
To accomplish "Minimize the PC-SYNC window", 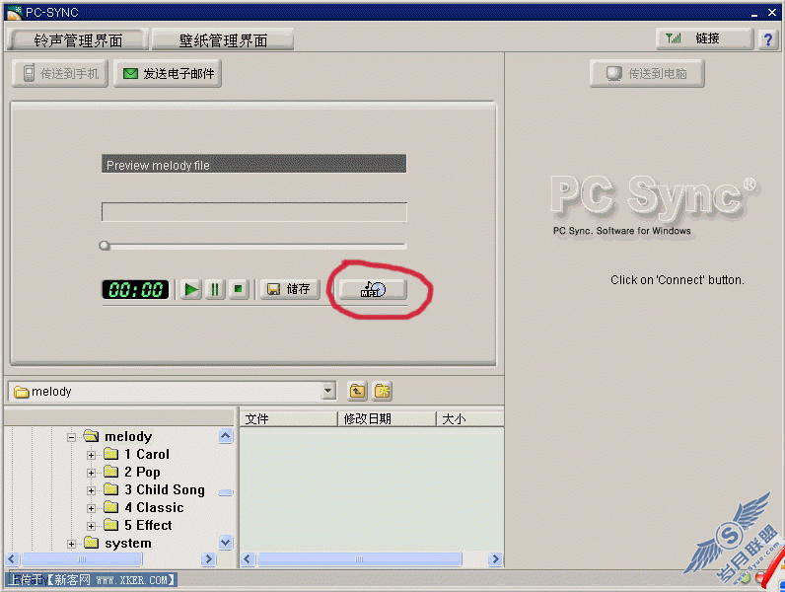I will (x=754, y=13).
